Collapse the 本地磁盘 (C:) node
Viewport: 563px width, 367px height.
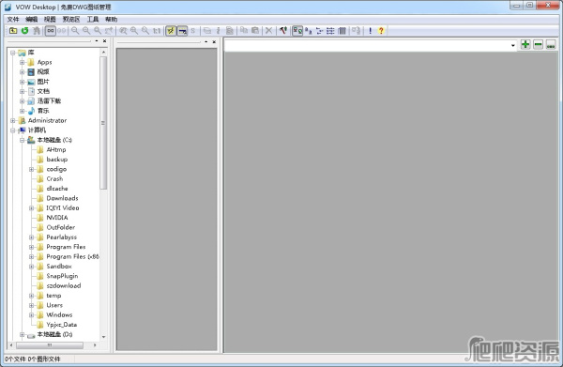pyautogui.click(x=23, y=140)
